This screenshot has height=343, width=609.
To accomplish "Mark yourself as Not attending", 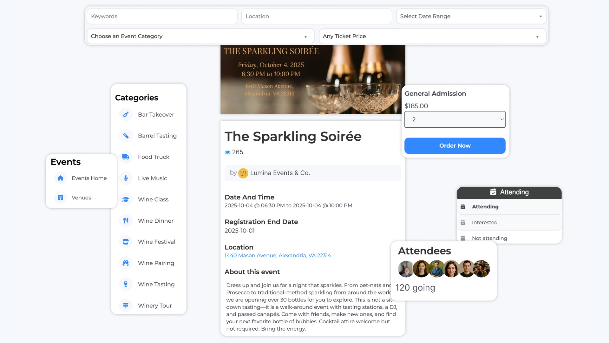I will (x=489, y=238).
